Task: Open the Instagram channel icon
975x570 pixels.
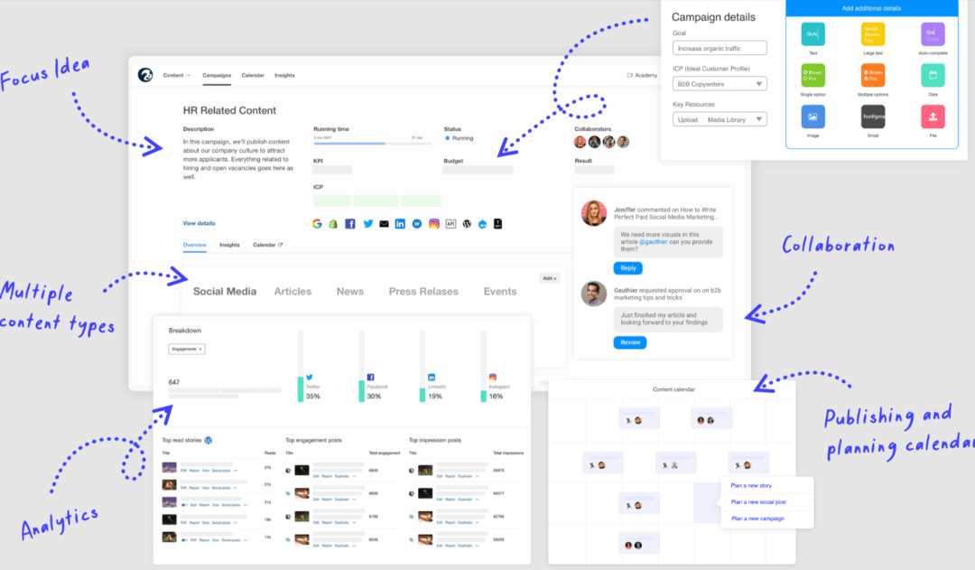Action: pyautogui.click(x=433, y=223)
